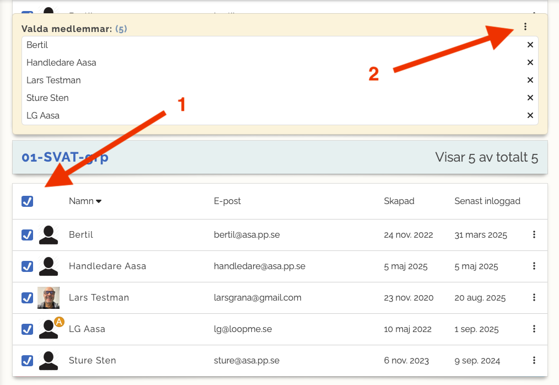The height and width of the screenshot is (385, 559).
Task: Click Lars Testman's profile photo
Action: click(x=49, y=298)
